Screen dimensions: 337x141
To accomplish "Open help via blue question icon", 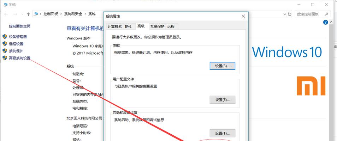I will coord(326,22).
